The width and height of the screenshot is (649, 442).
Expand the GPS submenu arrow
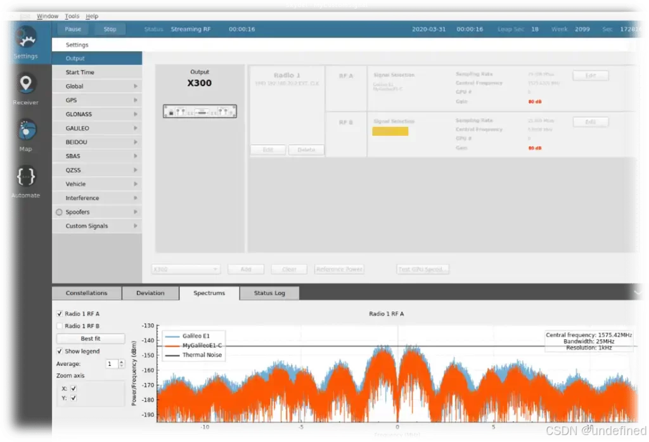click(x=136, y=100)
